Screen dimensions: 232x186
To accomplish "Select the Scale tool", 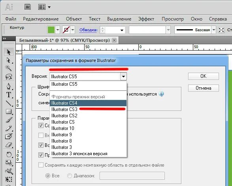I will coord(8,163).
